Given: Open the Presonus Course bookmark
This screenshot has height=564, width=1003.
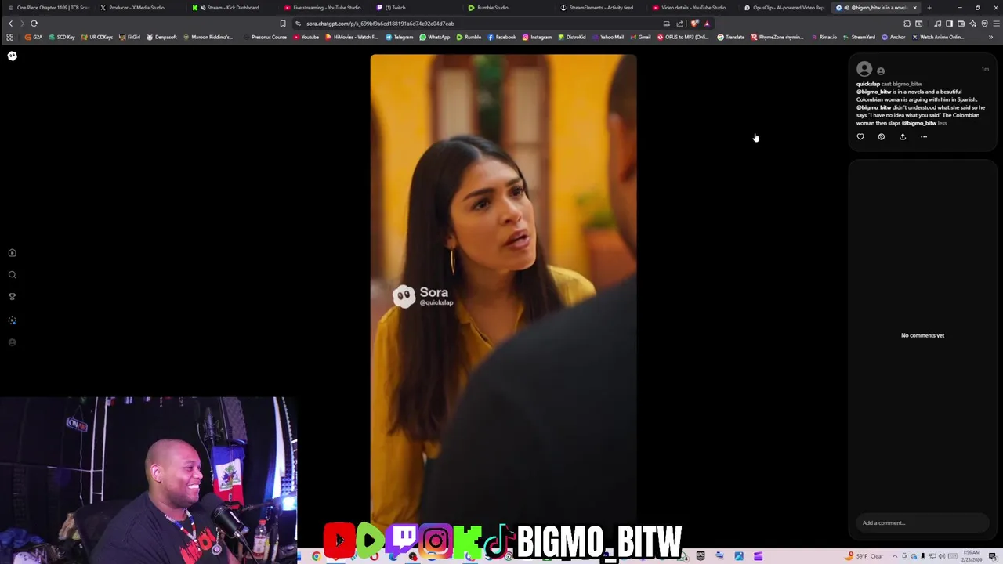Looking at the screenshot, I should pos(265,37).
